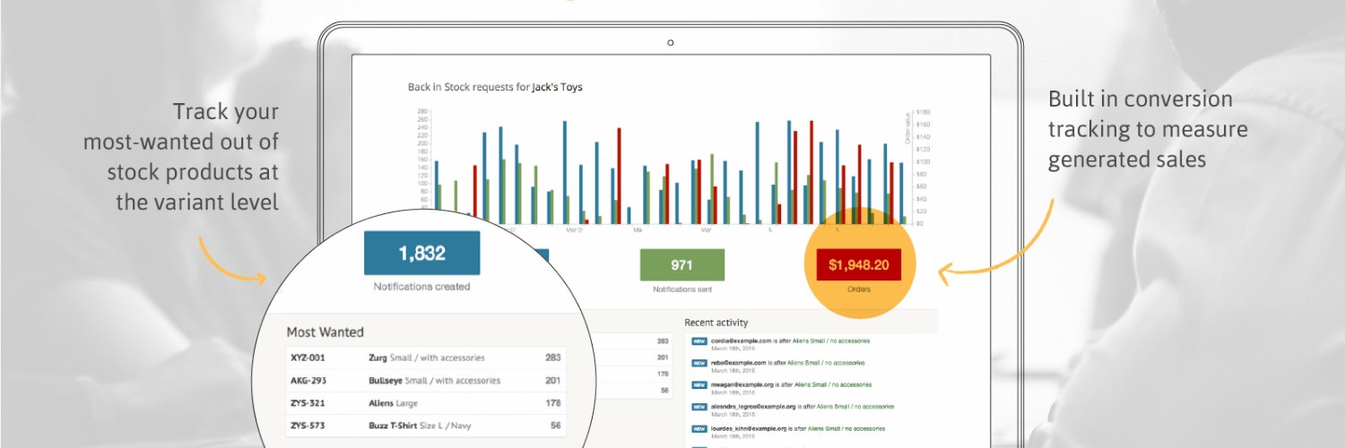Click the Notifications created label
The height and width of the screenshot is (448, 1345).
pyautogui.click(x=421, y=287)
